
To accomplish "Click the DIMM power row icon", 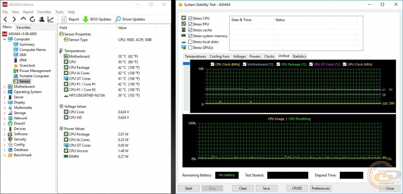I will (x=66, y=156).
